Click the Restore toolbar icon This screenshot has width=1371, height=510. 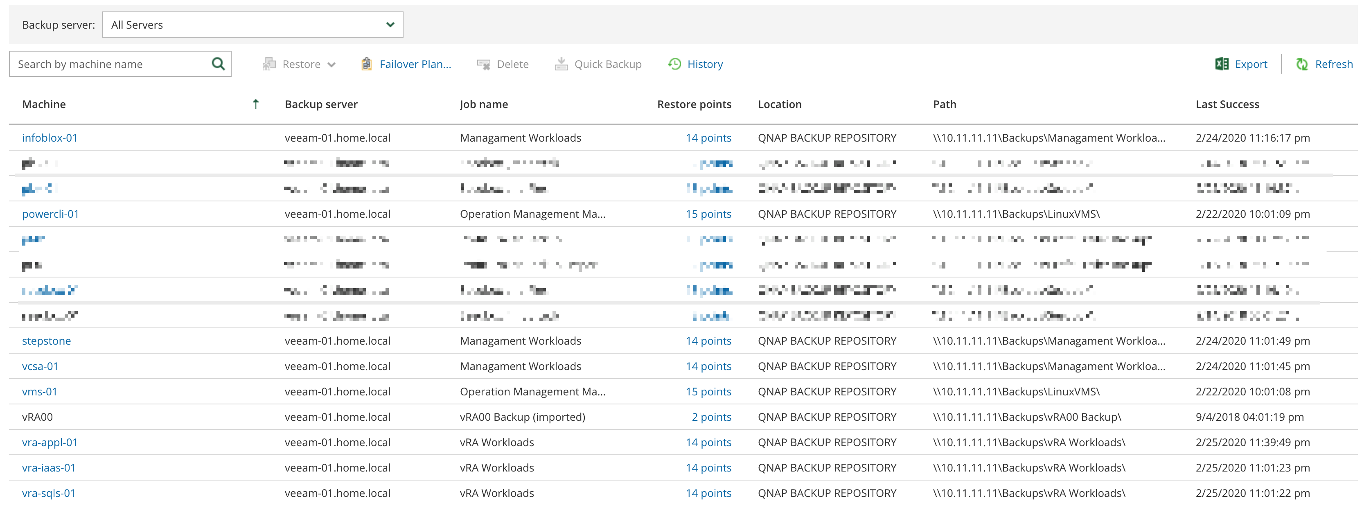click(269, 64)
